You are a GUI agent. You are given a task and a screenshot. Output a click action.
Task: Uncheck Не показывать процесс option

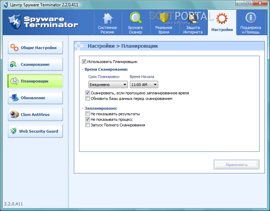point(87,119)
